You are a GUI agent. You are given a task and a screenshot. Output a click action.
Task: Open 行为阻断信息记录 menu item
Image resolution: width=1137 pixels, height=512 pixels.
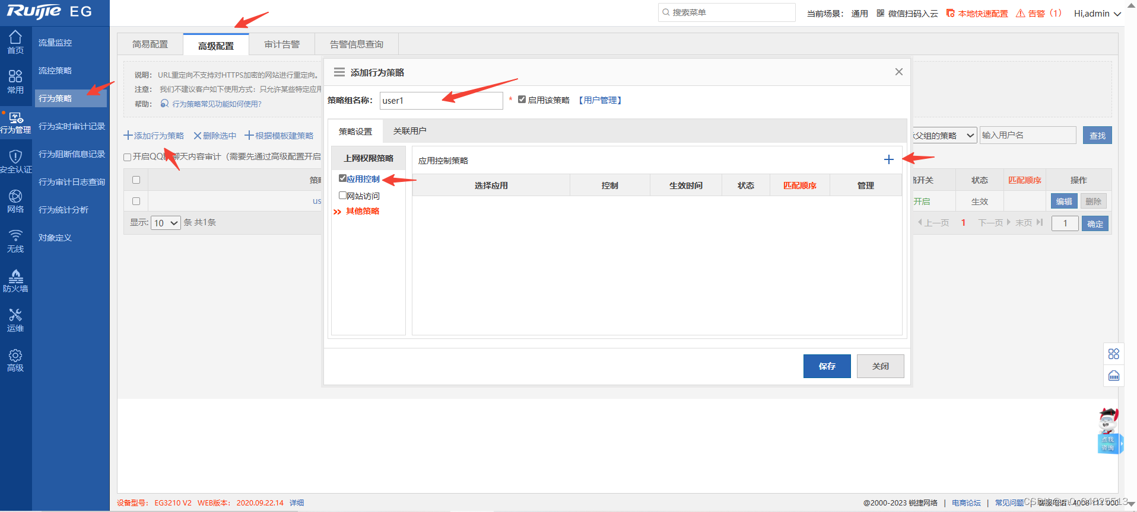coord(71,154)
